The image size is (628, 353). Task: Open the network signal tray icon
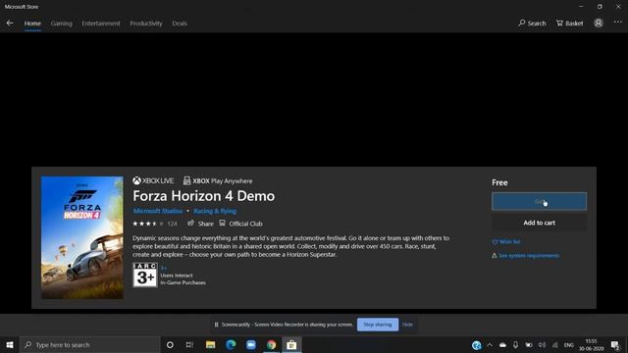pos(555,345)
